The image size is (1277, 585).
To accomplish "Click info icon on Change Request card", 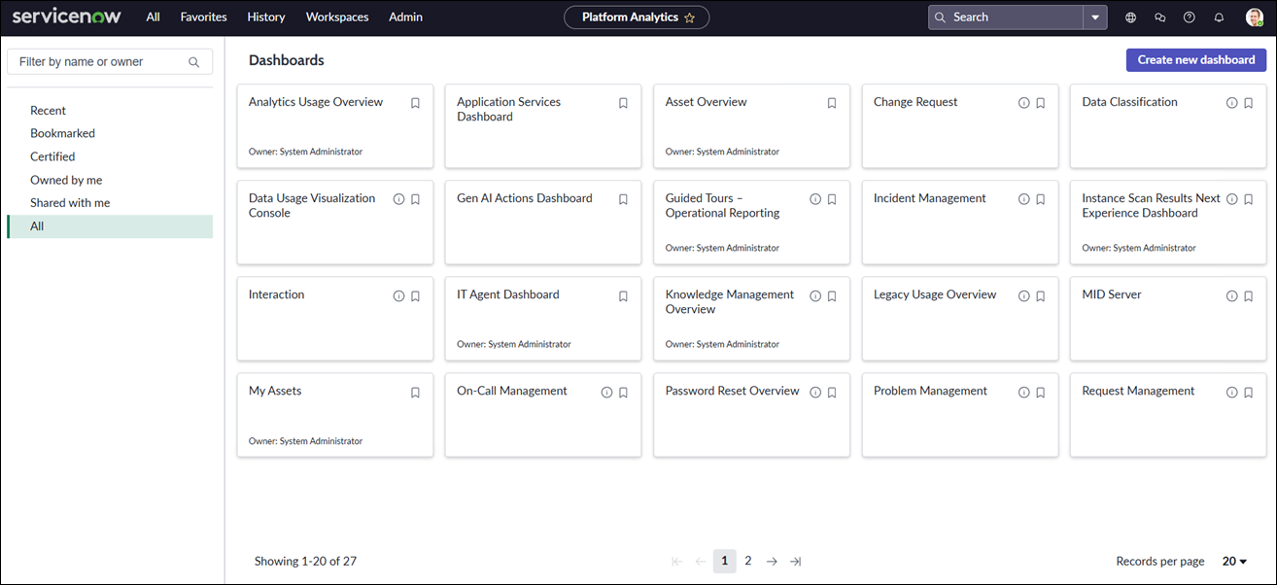I will coord(1023,103).
